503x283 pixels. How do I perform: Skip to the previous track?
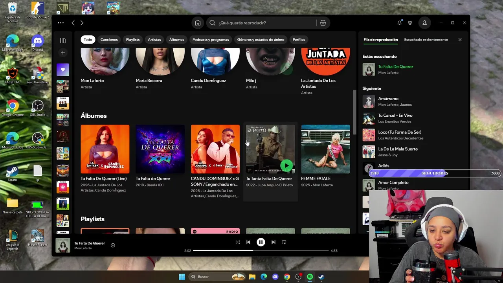point(248,242)
